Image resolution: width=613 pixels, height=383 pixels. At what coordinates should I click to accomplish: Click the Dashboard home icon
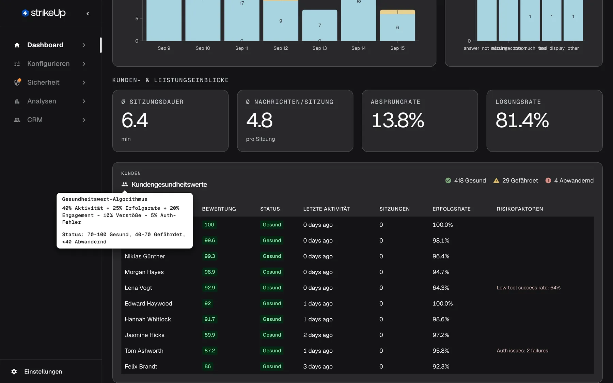(17, 45)
